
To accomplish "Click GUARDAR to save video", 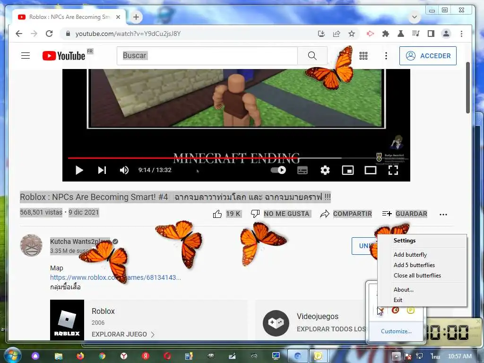I will click(x=411, y=214).
